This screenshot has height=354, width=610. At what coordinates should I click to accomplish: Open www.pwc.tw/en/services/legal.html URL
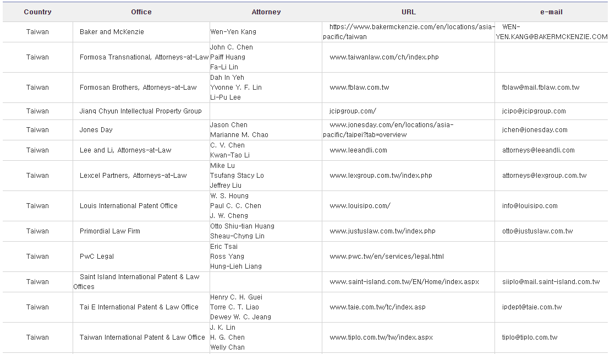pyautogui.click(x=387, y=257)
